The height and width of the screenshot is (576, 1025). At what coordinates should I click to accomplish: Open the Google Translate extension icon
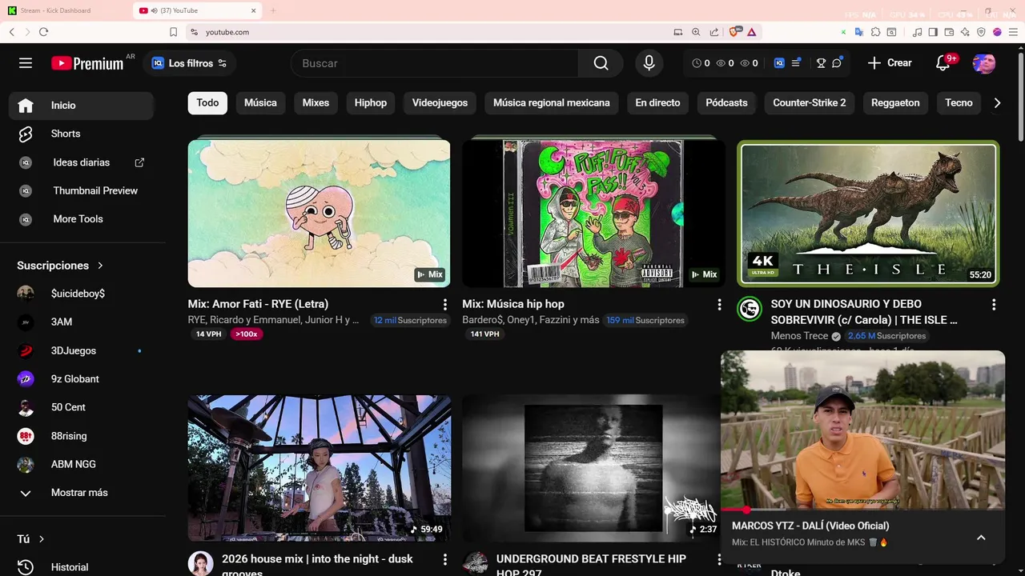tap(858, 32)
